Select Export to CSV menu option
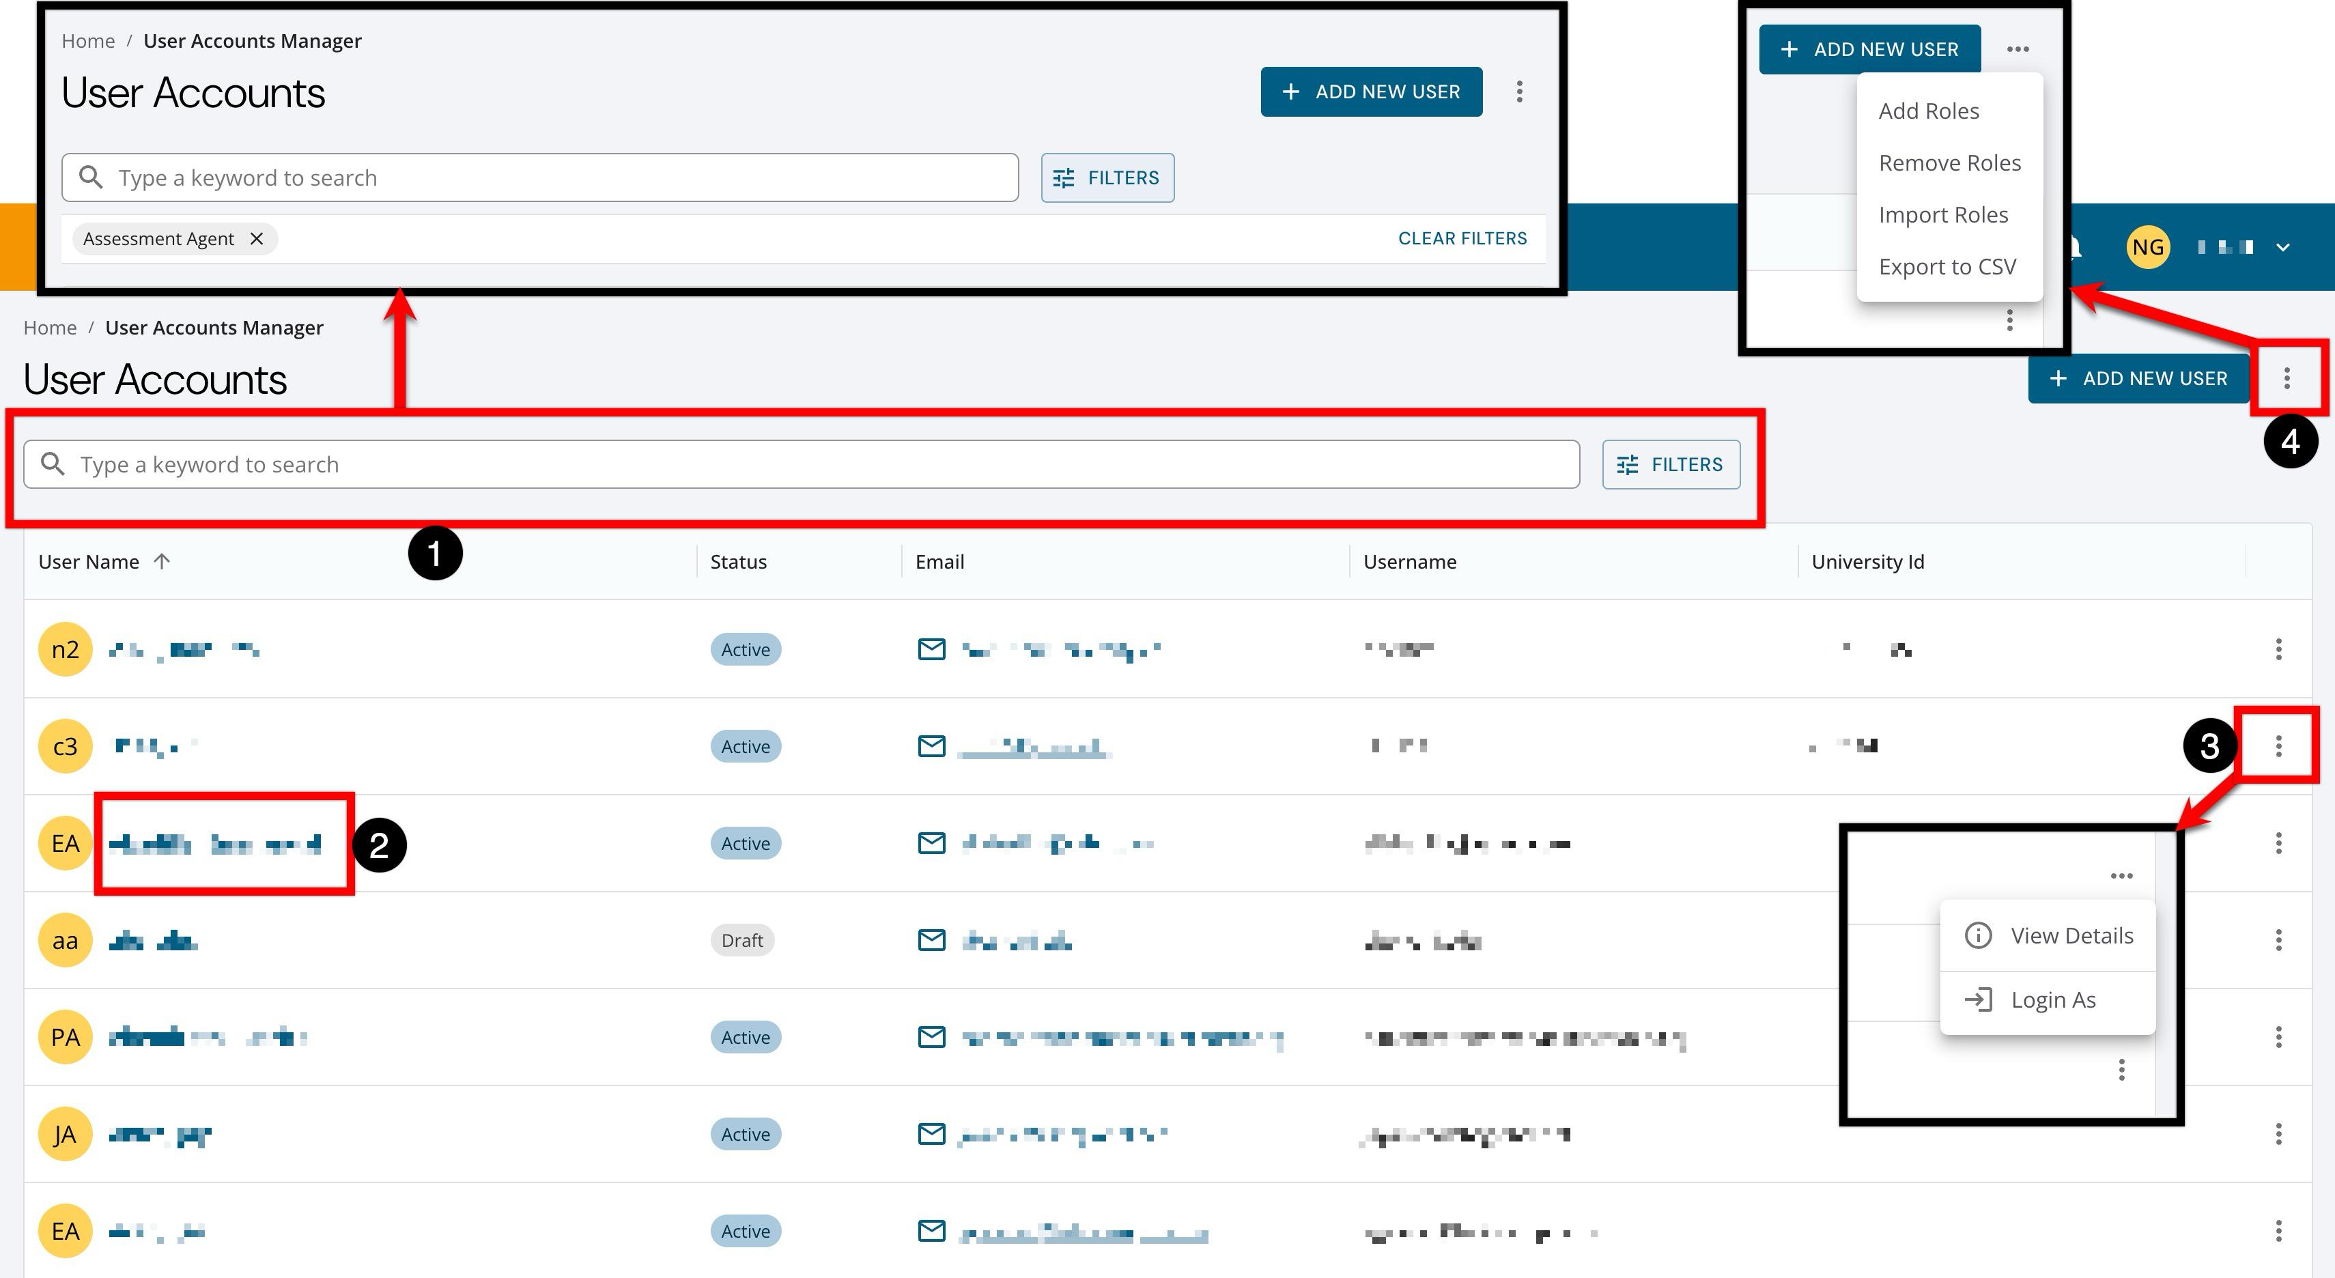The height and width of the screenshot is (1278, 2335). pos(1947,266)
